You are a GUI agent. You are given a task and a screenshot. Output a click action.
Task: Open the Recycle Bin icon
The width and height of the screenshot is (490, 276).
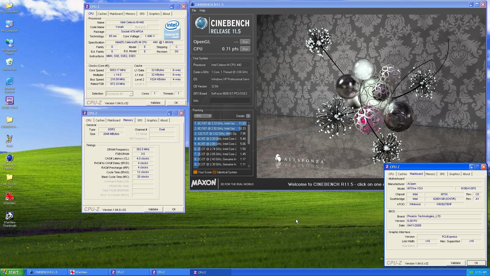click(x=9, y=64)
